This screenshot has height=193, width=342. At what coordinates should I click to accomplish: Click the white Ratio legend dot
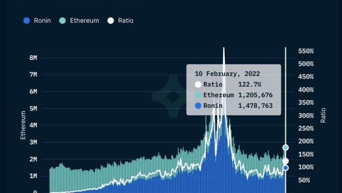click(x=110, y=21)
